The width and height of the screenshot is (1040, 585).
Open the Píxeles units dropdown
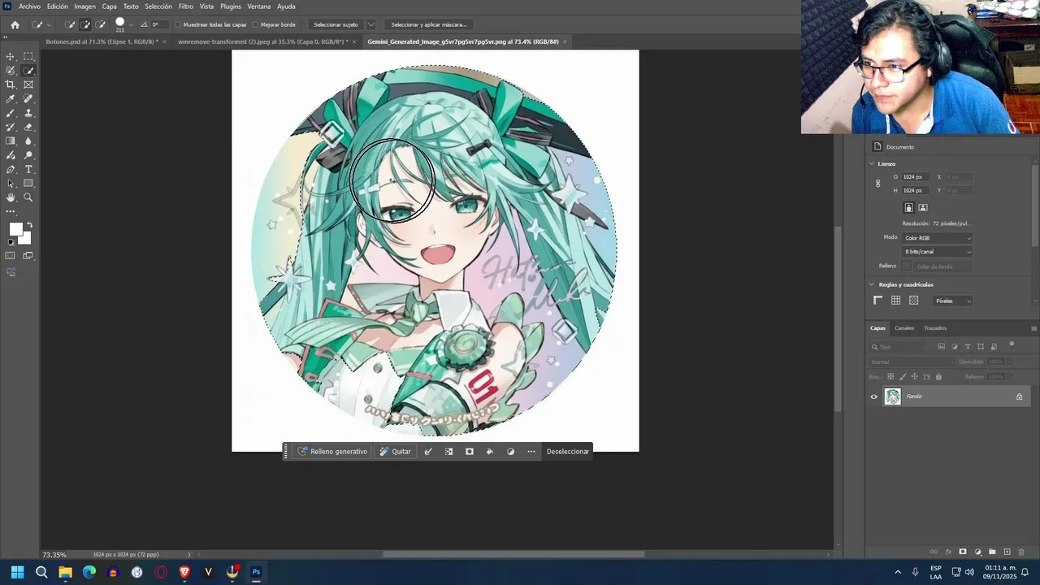tap(952, 301)
